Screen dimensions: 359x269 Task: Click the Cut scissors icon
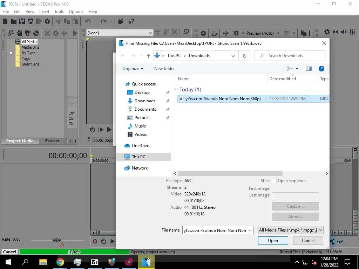(x=59, y=21)
